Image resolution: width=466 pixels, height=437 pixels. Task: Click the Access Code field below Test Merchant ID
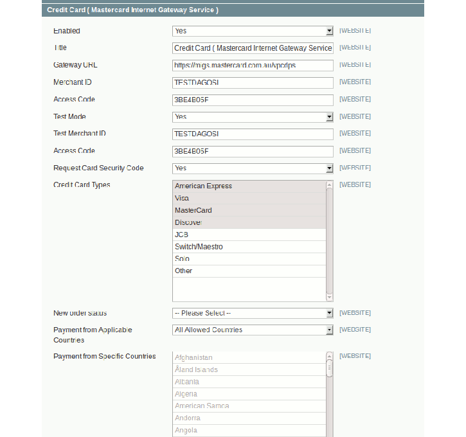click(253, 151)
